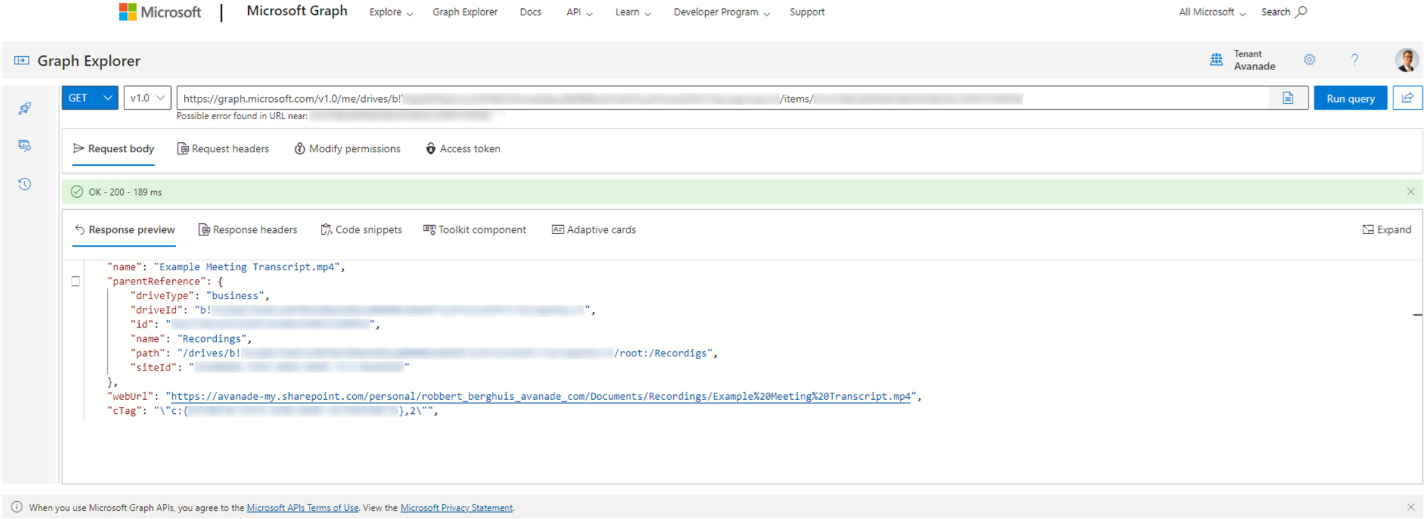The width and height of the screenshot is (1424, 519).
Task: Select Toolkit component tab
Action: [475, 230]
